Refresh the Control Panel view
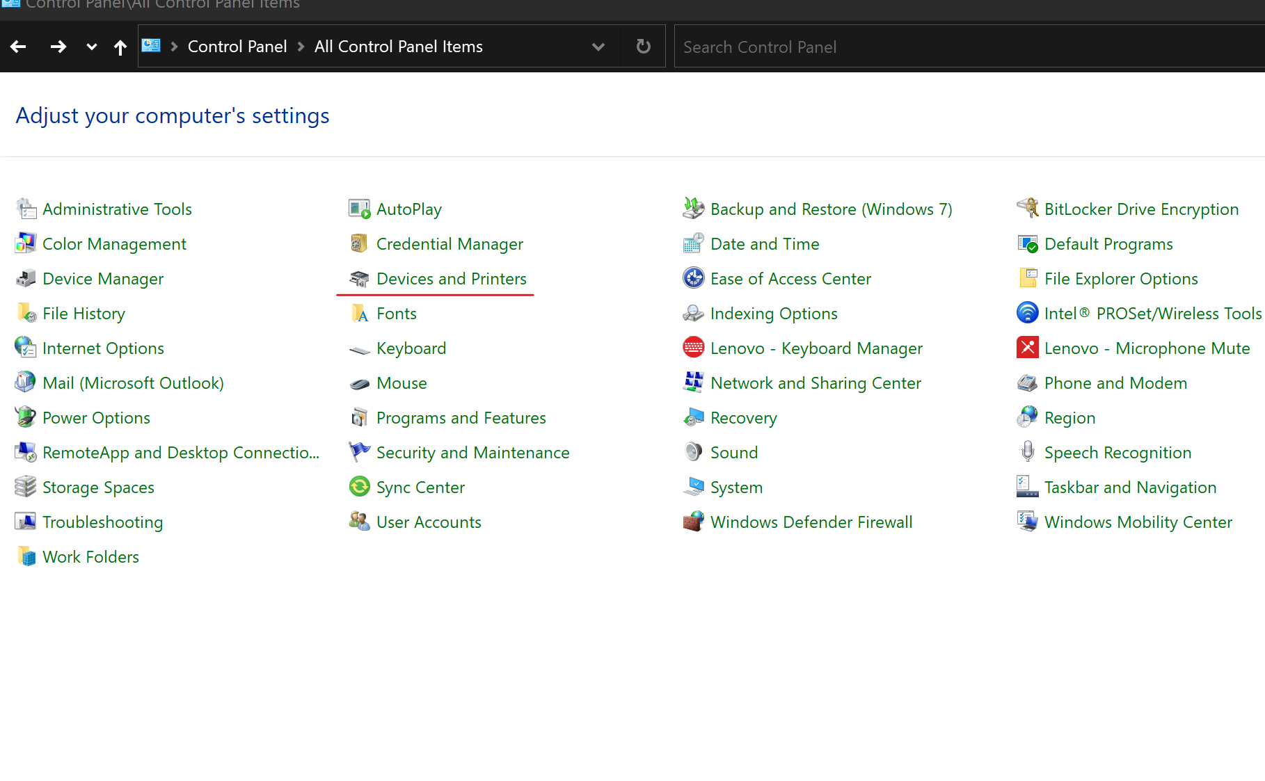Viewport: 1265px width, 781px height. [x=642, y=46]
